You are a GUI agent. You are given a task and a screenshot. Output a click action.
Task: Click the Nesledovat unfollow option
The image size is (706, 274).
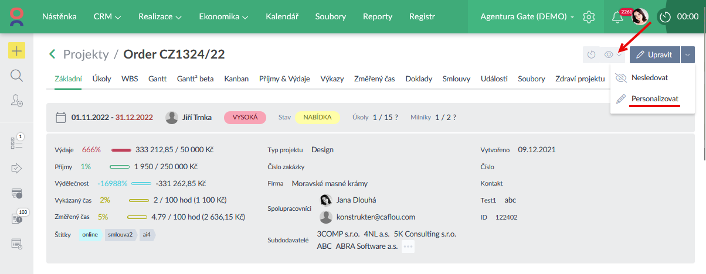point(650,77)
